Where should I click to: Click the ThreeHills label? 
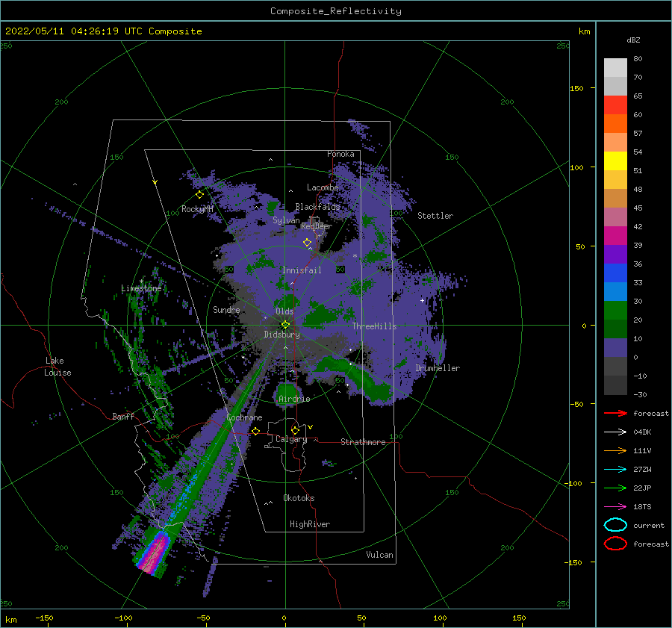(375, 326)
